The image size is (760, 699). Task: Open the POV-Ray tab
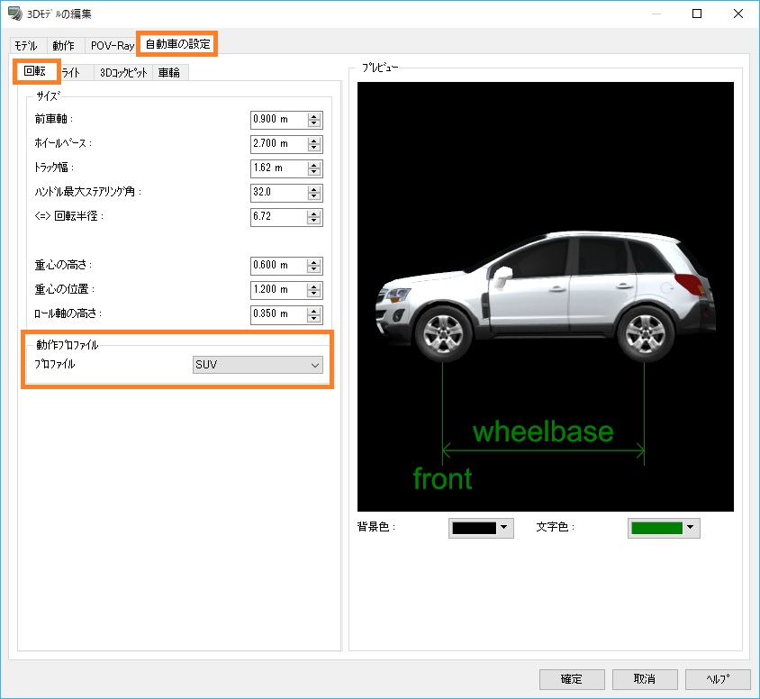point(112,45)
